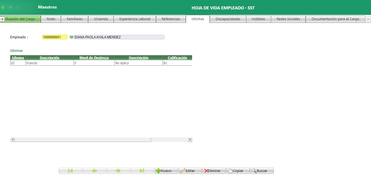
Task: Switch to the Hobbies tab
Action: pos(259,19)
